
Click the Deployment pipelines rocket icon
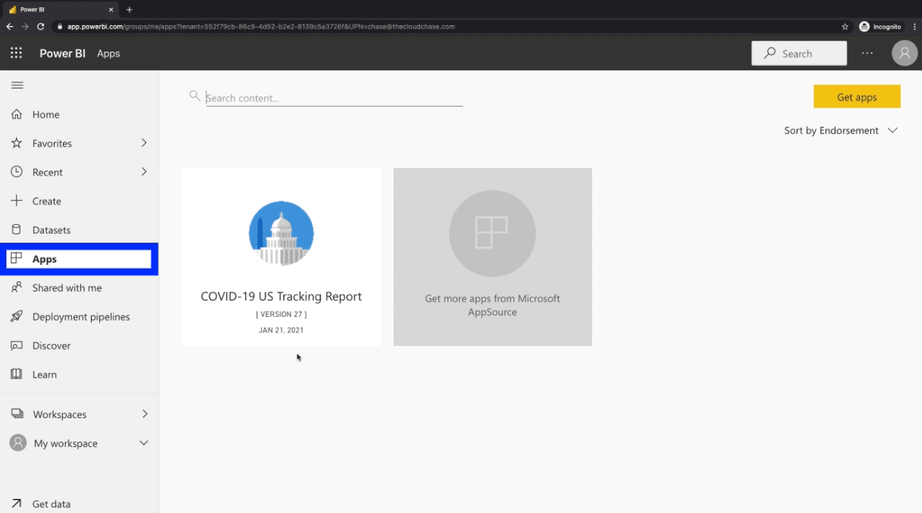16,316
